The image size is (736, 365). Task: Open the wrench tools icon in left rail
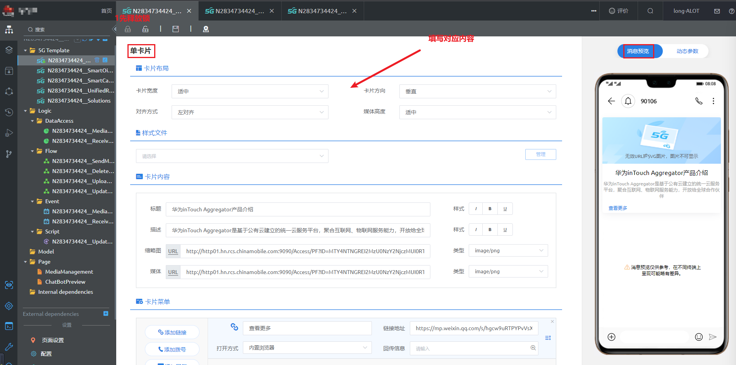pos(9,347)
